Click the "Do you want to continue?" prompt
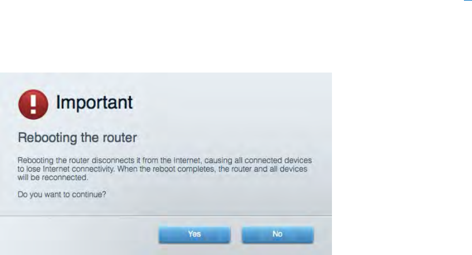Screen dimensions: 472x255 point(62,195)
